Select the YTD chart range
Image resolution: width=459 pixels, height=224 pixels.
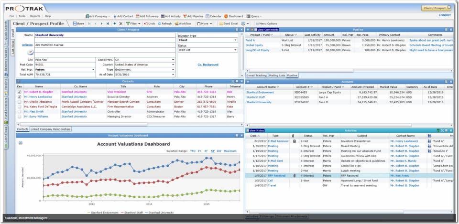click(193, 151)
